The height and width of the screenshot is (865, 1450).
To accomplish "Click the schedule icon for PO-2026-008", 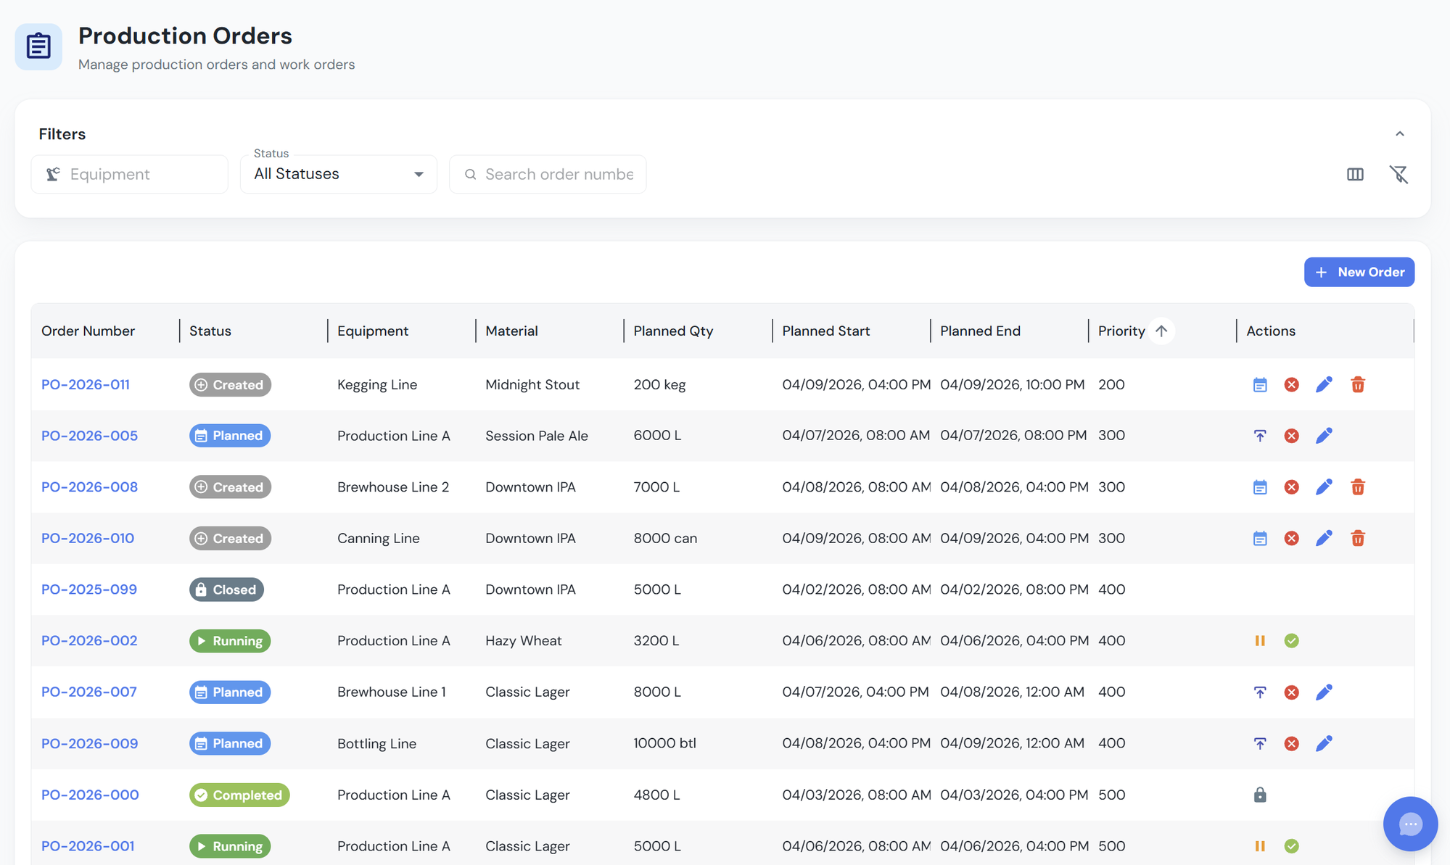I will click(x=1260, y=487).
